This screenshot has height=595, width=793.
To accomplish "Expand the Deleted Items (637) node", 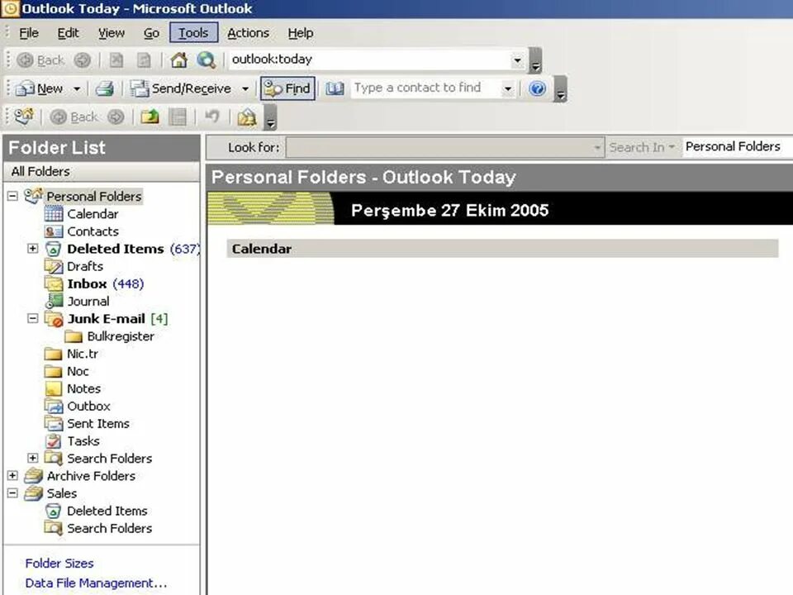I will (x=33, y=249).
